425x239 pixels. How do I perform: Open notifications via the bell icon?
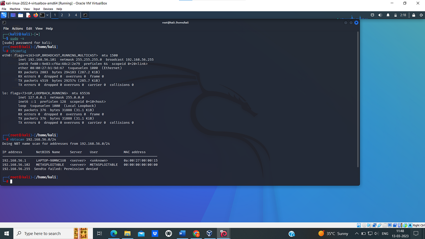click(x=387, y=15)
